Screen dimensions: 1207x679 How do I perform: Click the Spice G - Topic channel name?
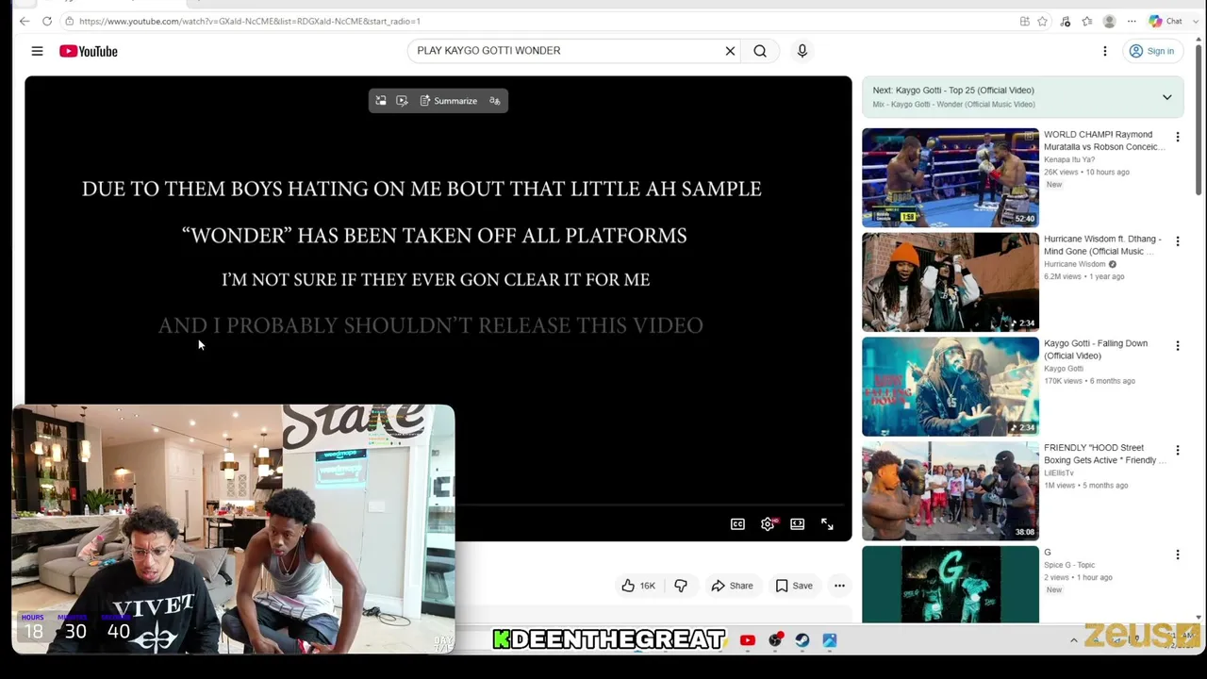coord(1068,565)
